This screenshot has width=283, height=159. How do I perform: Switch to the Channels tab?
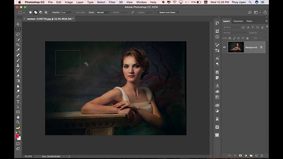point(238,21)
